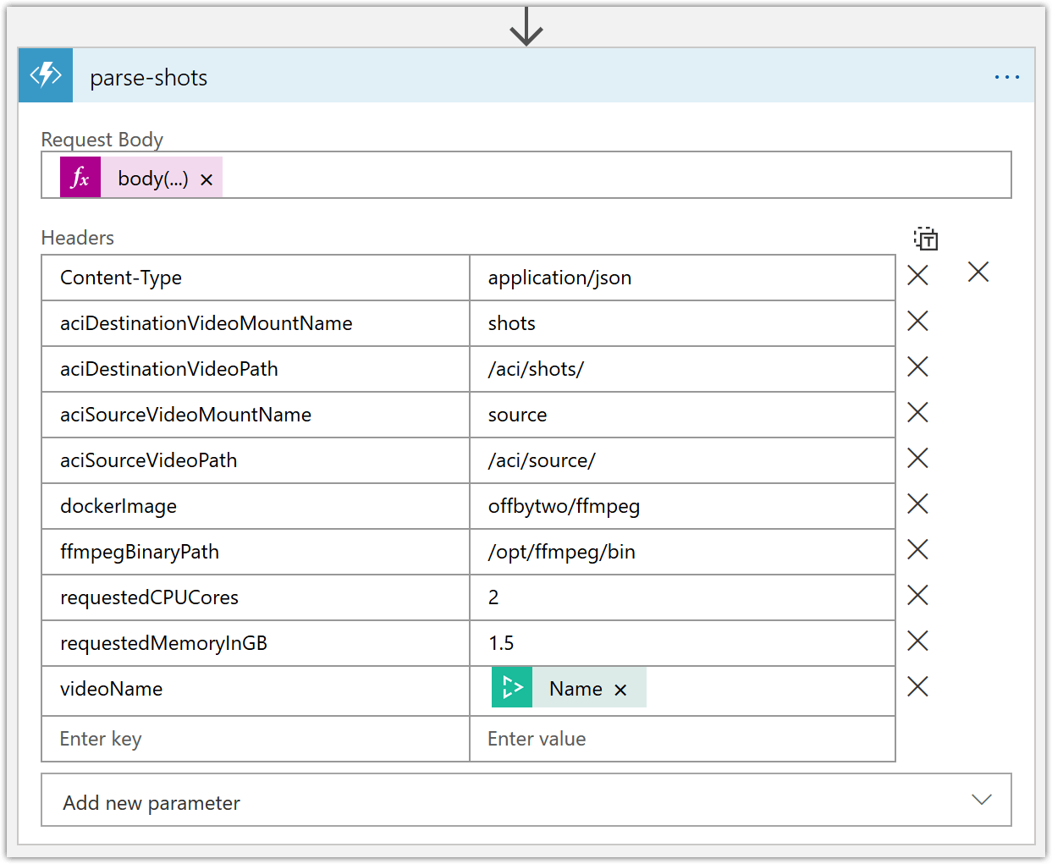Click the fx expression icon on body token
Viewport: 1052px width, 864px height.
80,175
